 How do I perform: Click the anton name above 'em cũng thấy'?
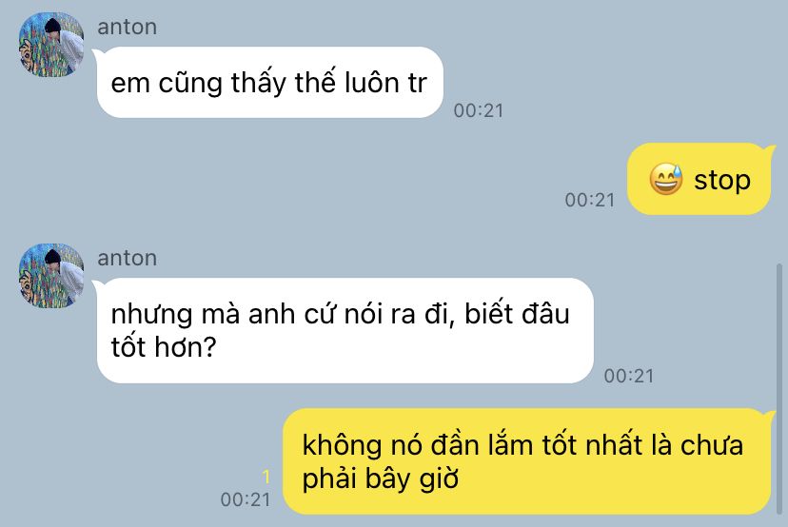(x=128, y=27)
